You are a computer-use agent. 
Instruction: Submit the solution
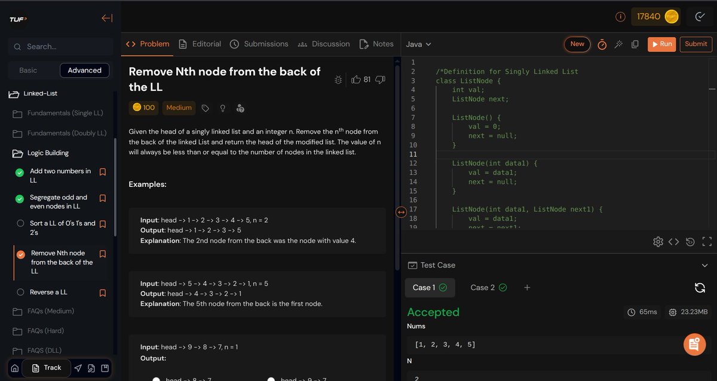695,44
